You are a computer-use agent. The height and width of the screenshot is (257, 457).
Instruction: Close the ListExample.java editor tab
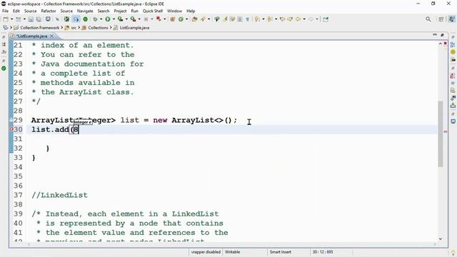point(51,36)
